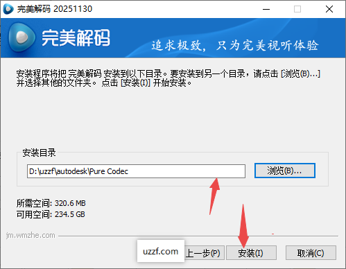
Task: Minimize the installer window
Action: [266, 9]
